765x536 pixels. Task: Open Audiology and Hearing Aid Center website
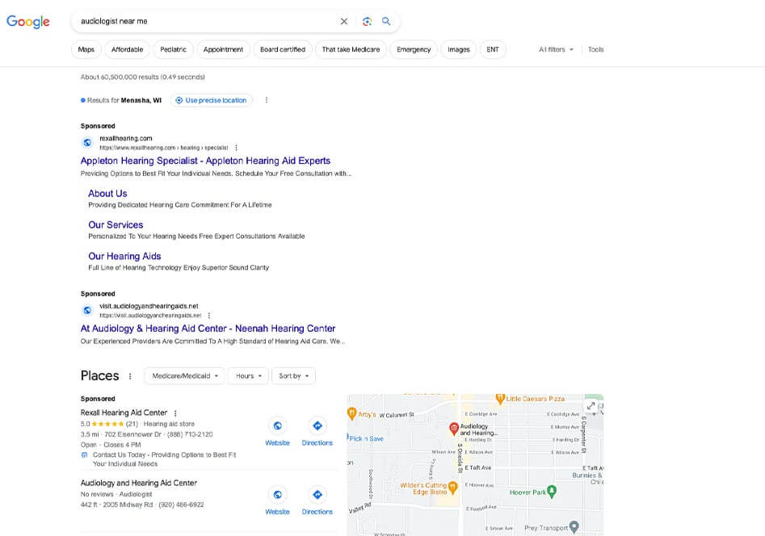pos(277,495)
